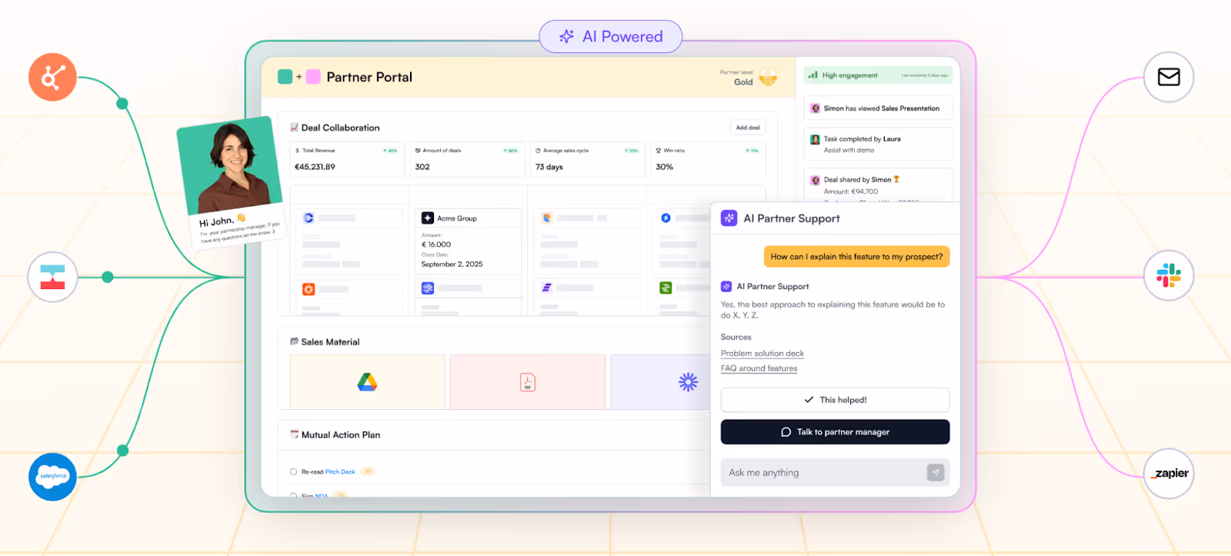
Task: Click the send message arrow button
Action: [x=936, y=472]
